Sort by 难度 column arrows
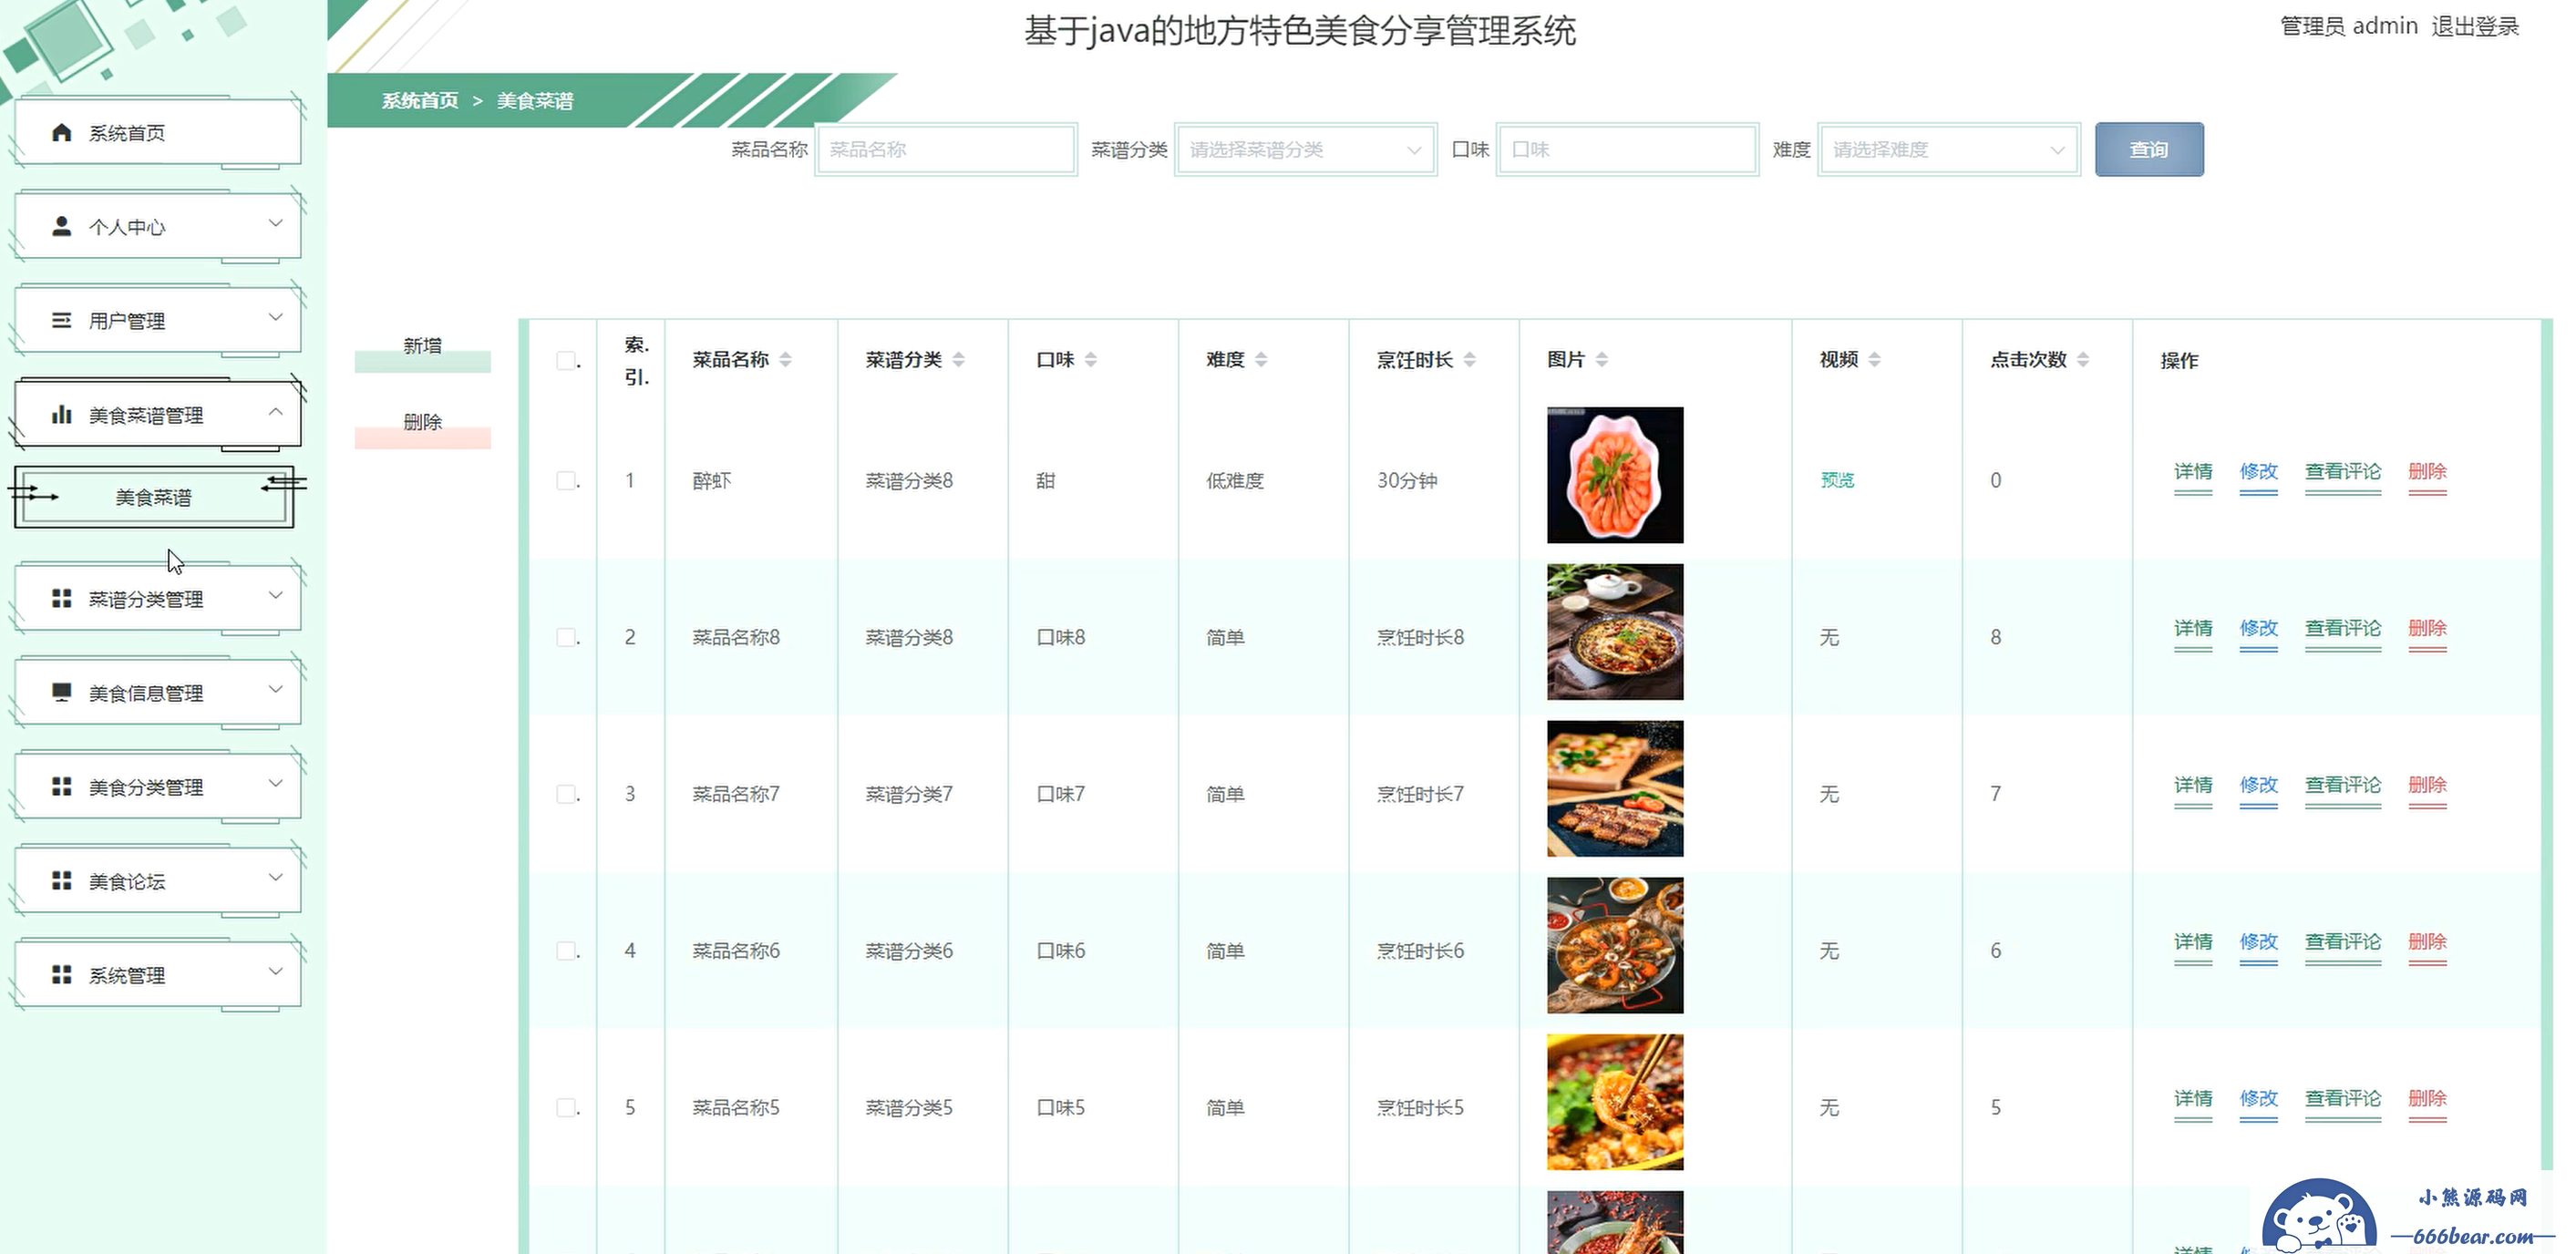The width and height of the screenshot is (2576, 1254). tap(1260, 360)
